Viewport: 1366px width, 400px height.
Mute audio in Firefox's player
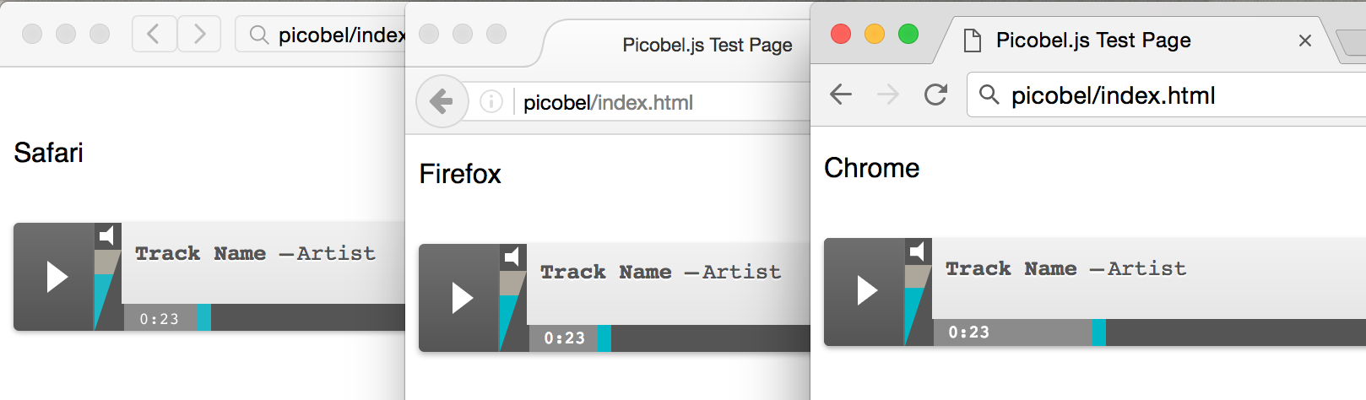point(512,257)
